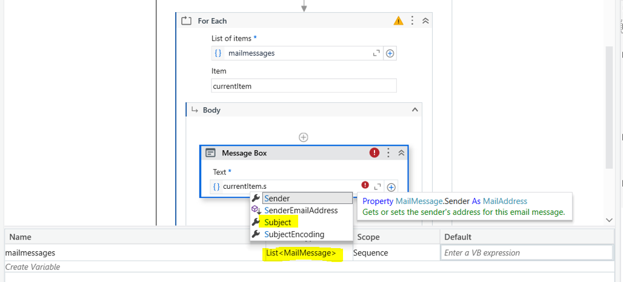Select SubjectEncoding from the suggestion list
The width and height of the screenshot is (623, 282).
pyautogui.click(x=294, y=234)
